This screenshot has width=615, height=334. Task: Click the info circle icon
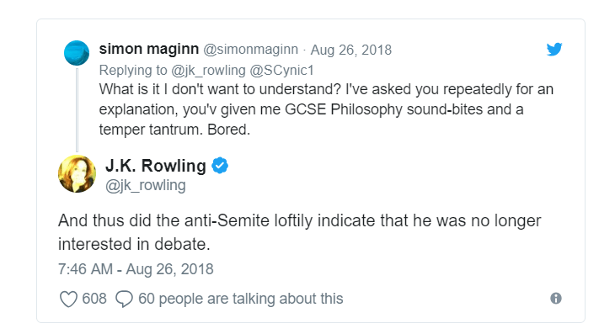click(556, 299)
